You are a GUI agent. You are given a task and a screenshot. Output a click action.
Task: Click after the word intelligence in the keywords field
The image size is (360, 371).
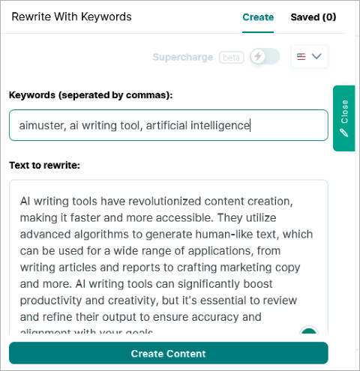250,125
